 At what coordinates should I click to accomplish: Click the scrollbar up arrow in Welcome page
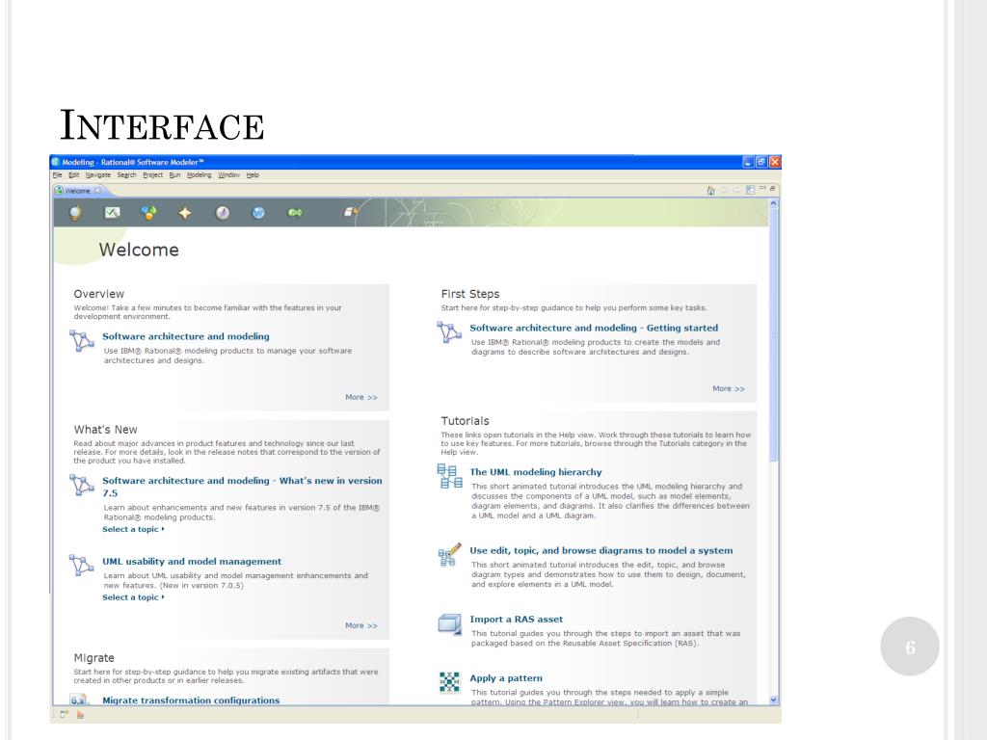click(774, 204)
